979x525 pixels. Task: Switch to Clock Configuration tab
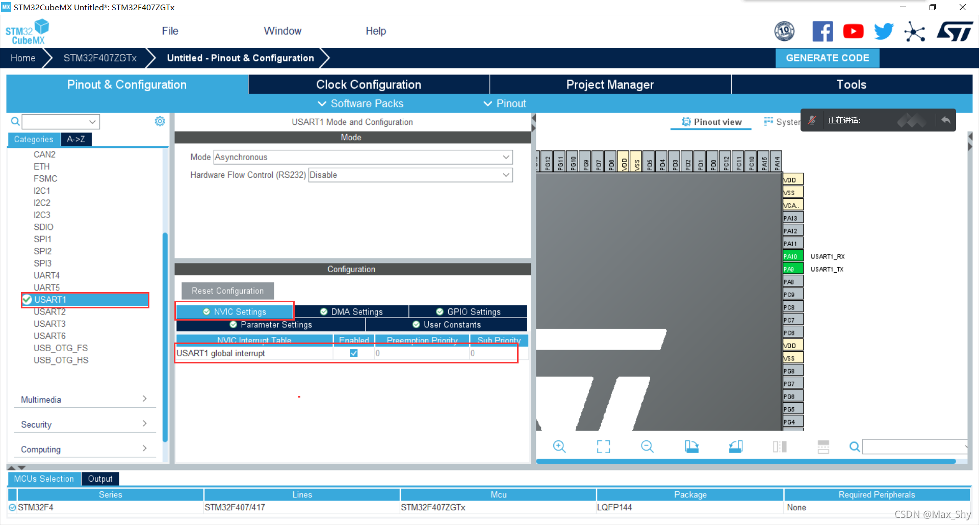point(369,85)
